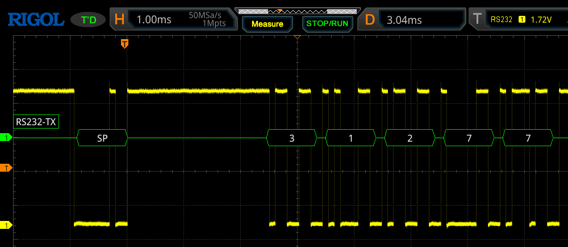Select the decoded packet showing 1
Screen dimensions: 568x247
[350, 138]
